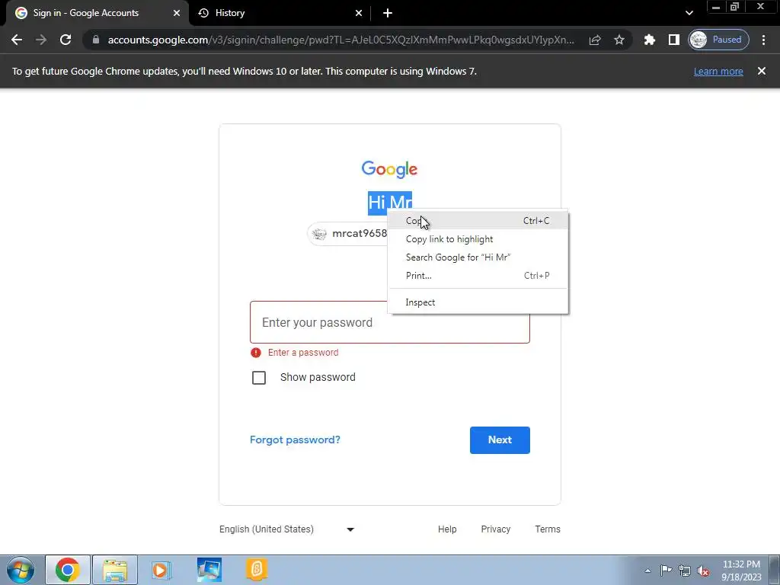
Task: Choose Copy from the context menu
Action: tap(478, 220)
